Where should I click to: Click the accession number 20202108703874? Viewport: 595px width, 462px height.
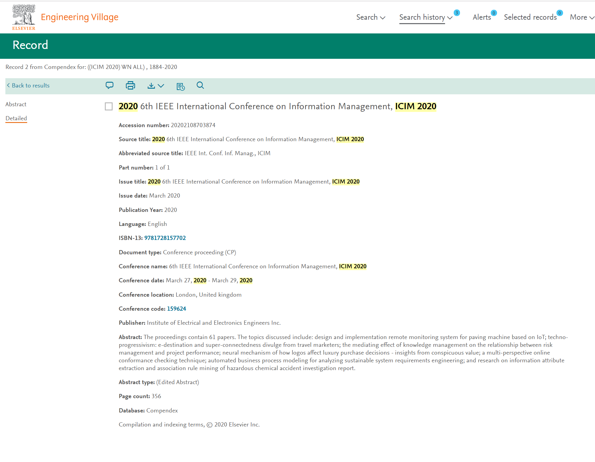(x=193, y=125)
